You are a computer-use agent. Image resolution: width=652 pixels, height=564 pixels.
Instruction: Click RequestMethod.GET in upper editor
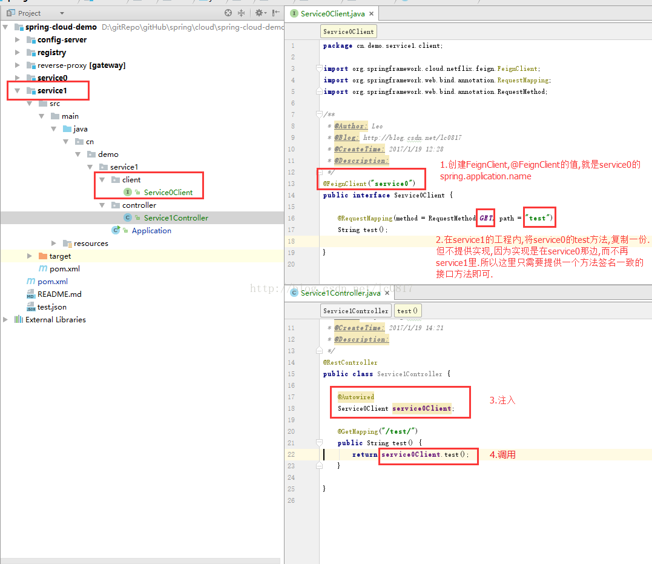461,218
